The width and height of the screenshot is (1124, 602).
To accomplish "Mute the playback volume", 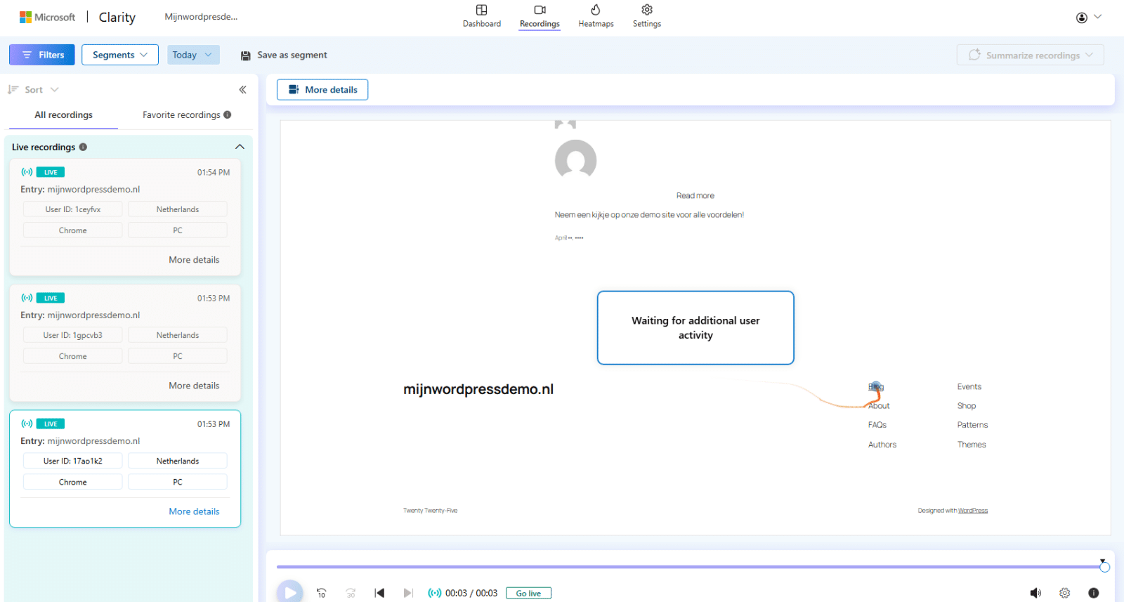I will 1035,593.
